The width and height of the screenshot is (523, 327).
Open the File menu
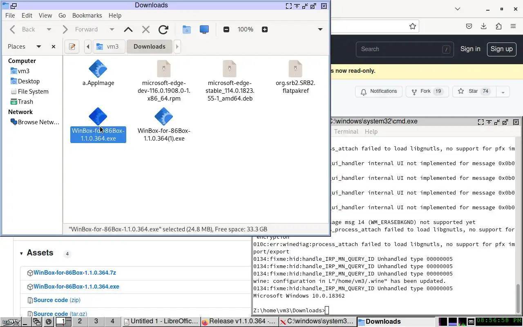pyautogui.click(x=10, y=15)
